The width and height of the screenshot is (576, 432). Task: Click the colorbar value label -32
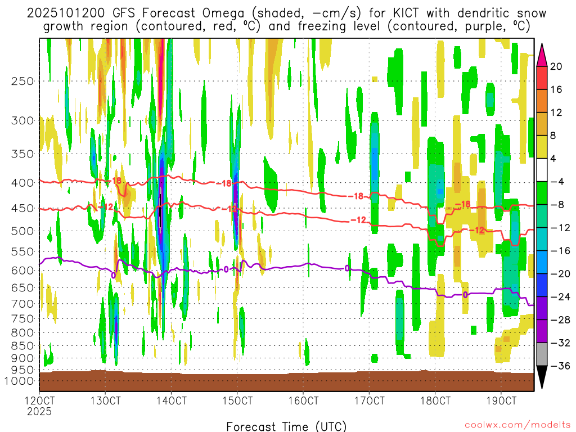[x=560, y=343]
